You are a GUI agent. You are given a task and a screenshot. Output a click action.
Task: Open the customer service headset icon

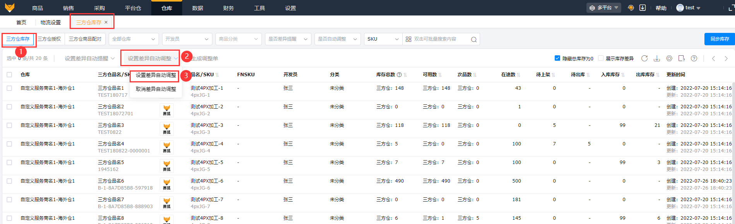coord(631,8)
